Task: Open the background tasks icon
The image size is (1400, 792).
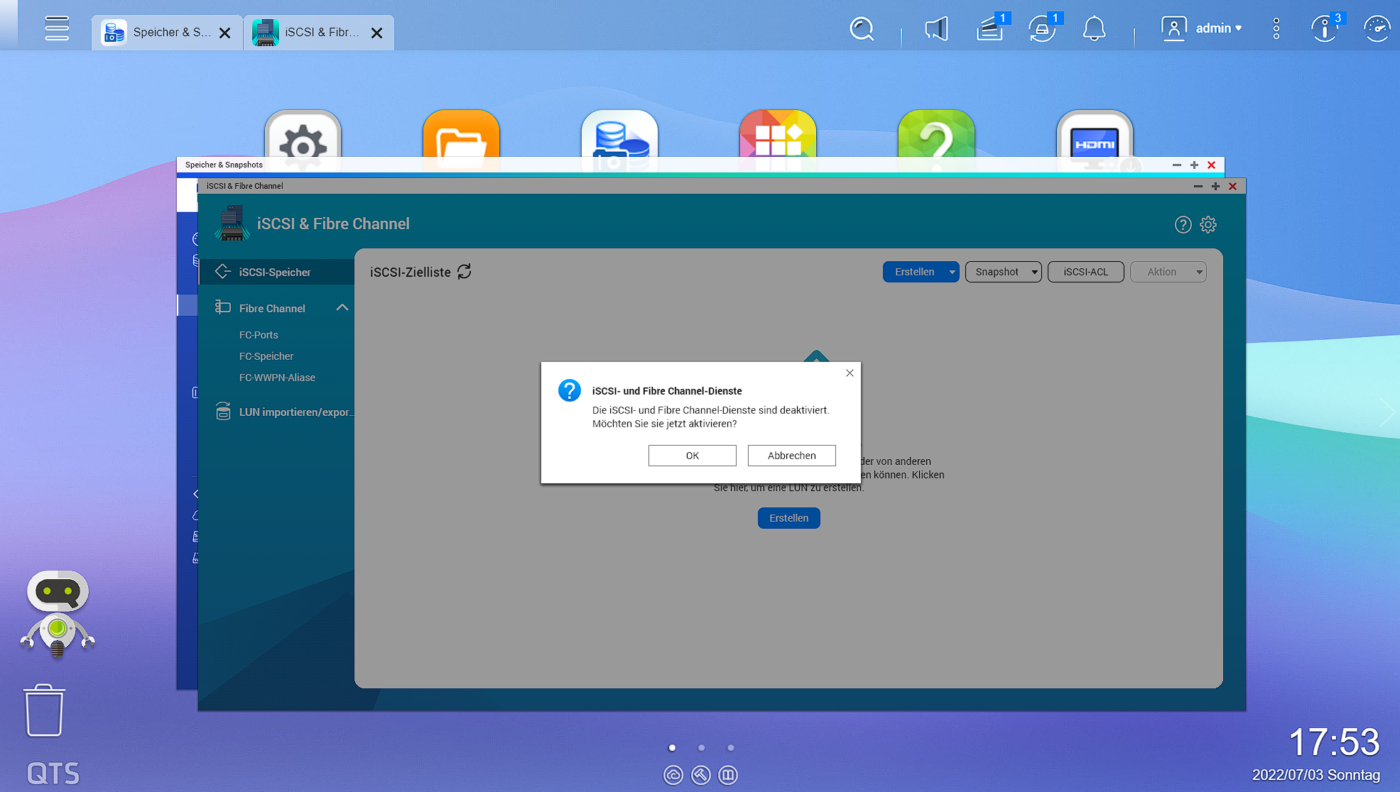Action: point(989,29)
